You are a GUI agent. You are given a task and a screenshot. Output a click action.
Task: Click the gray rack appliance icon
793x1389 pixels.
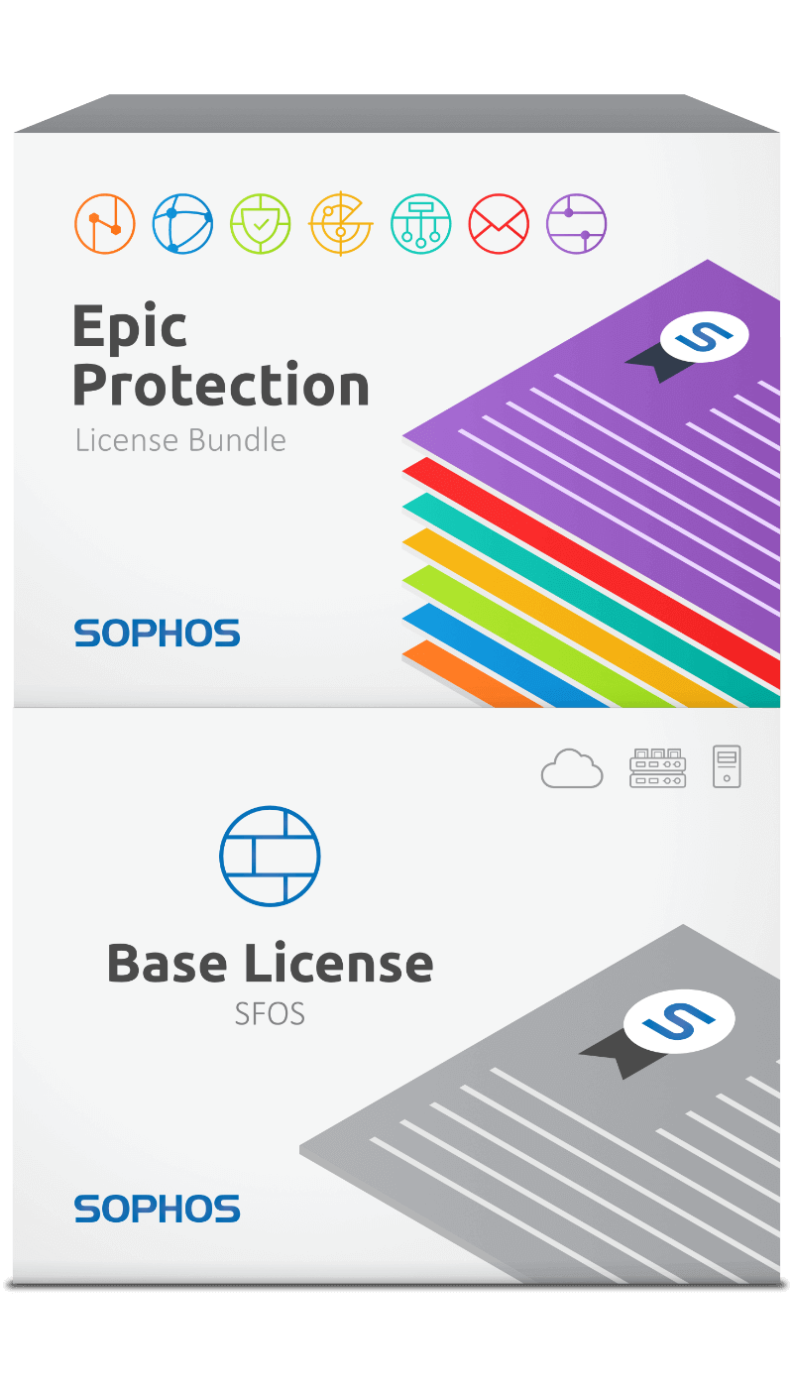(x=657, y=768)
